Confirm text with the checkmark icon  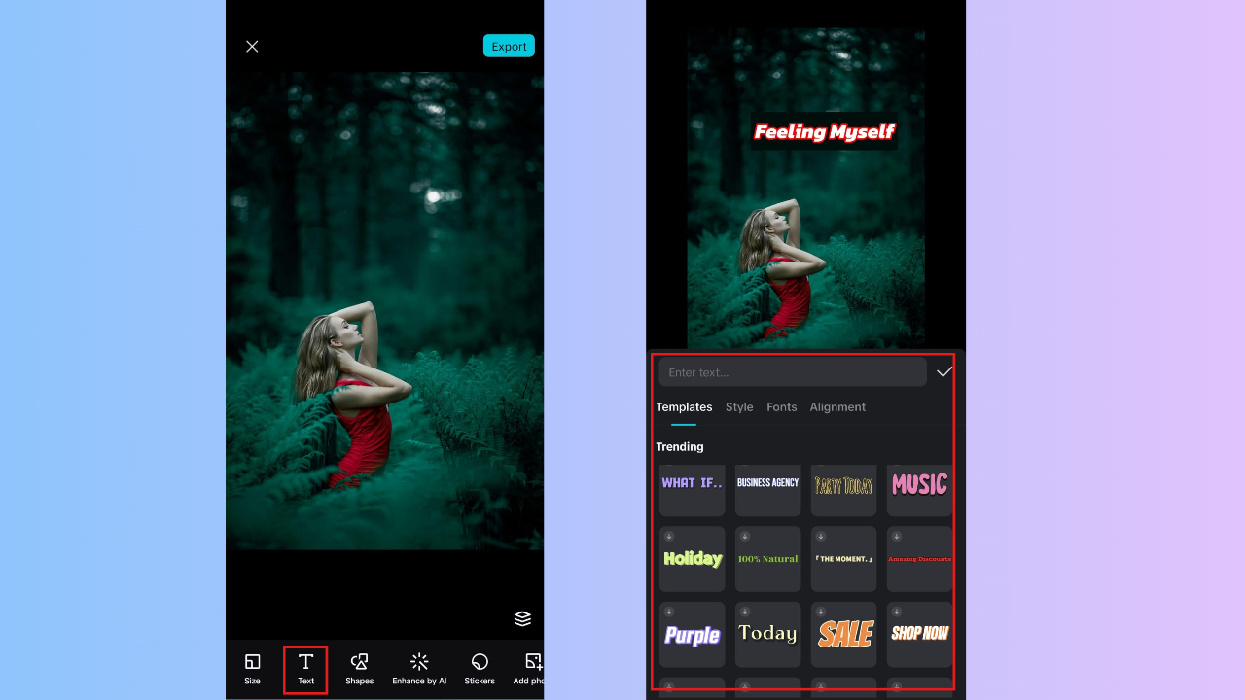click(x=943, y=371)
